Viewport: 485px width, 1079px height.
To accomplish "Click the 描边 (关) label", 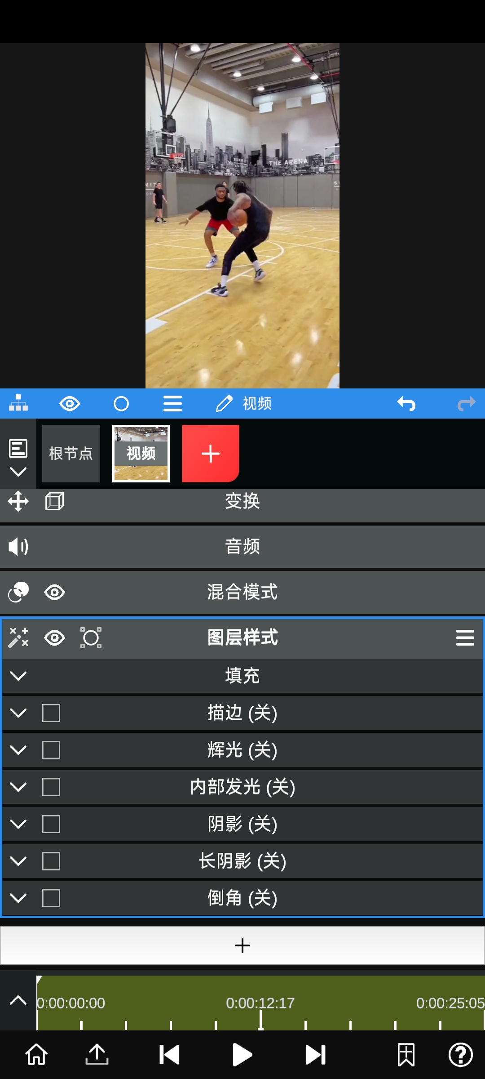I will pyautogui.click(x=242, y=713).
